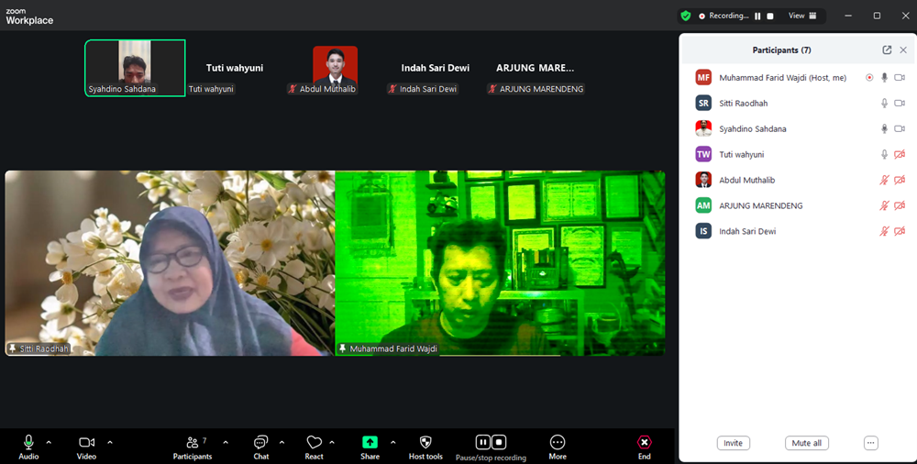Select TW avatar of Tuti wahyuni
The height and width of the screenshot is (464, 917).
(x=703, y=154)
